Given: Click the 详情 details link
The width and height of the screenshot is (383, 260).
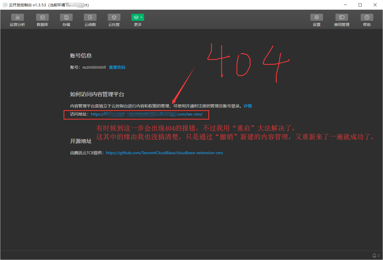Looking at the screenshot, I should (x=248, y=106).
